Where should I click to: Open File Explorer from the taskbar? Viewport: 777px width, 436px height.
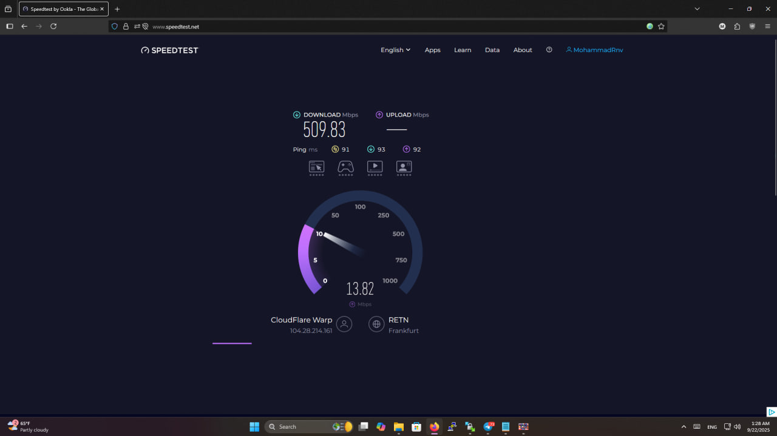[x=398, y=427]
